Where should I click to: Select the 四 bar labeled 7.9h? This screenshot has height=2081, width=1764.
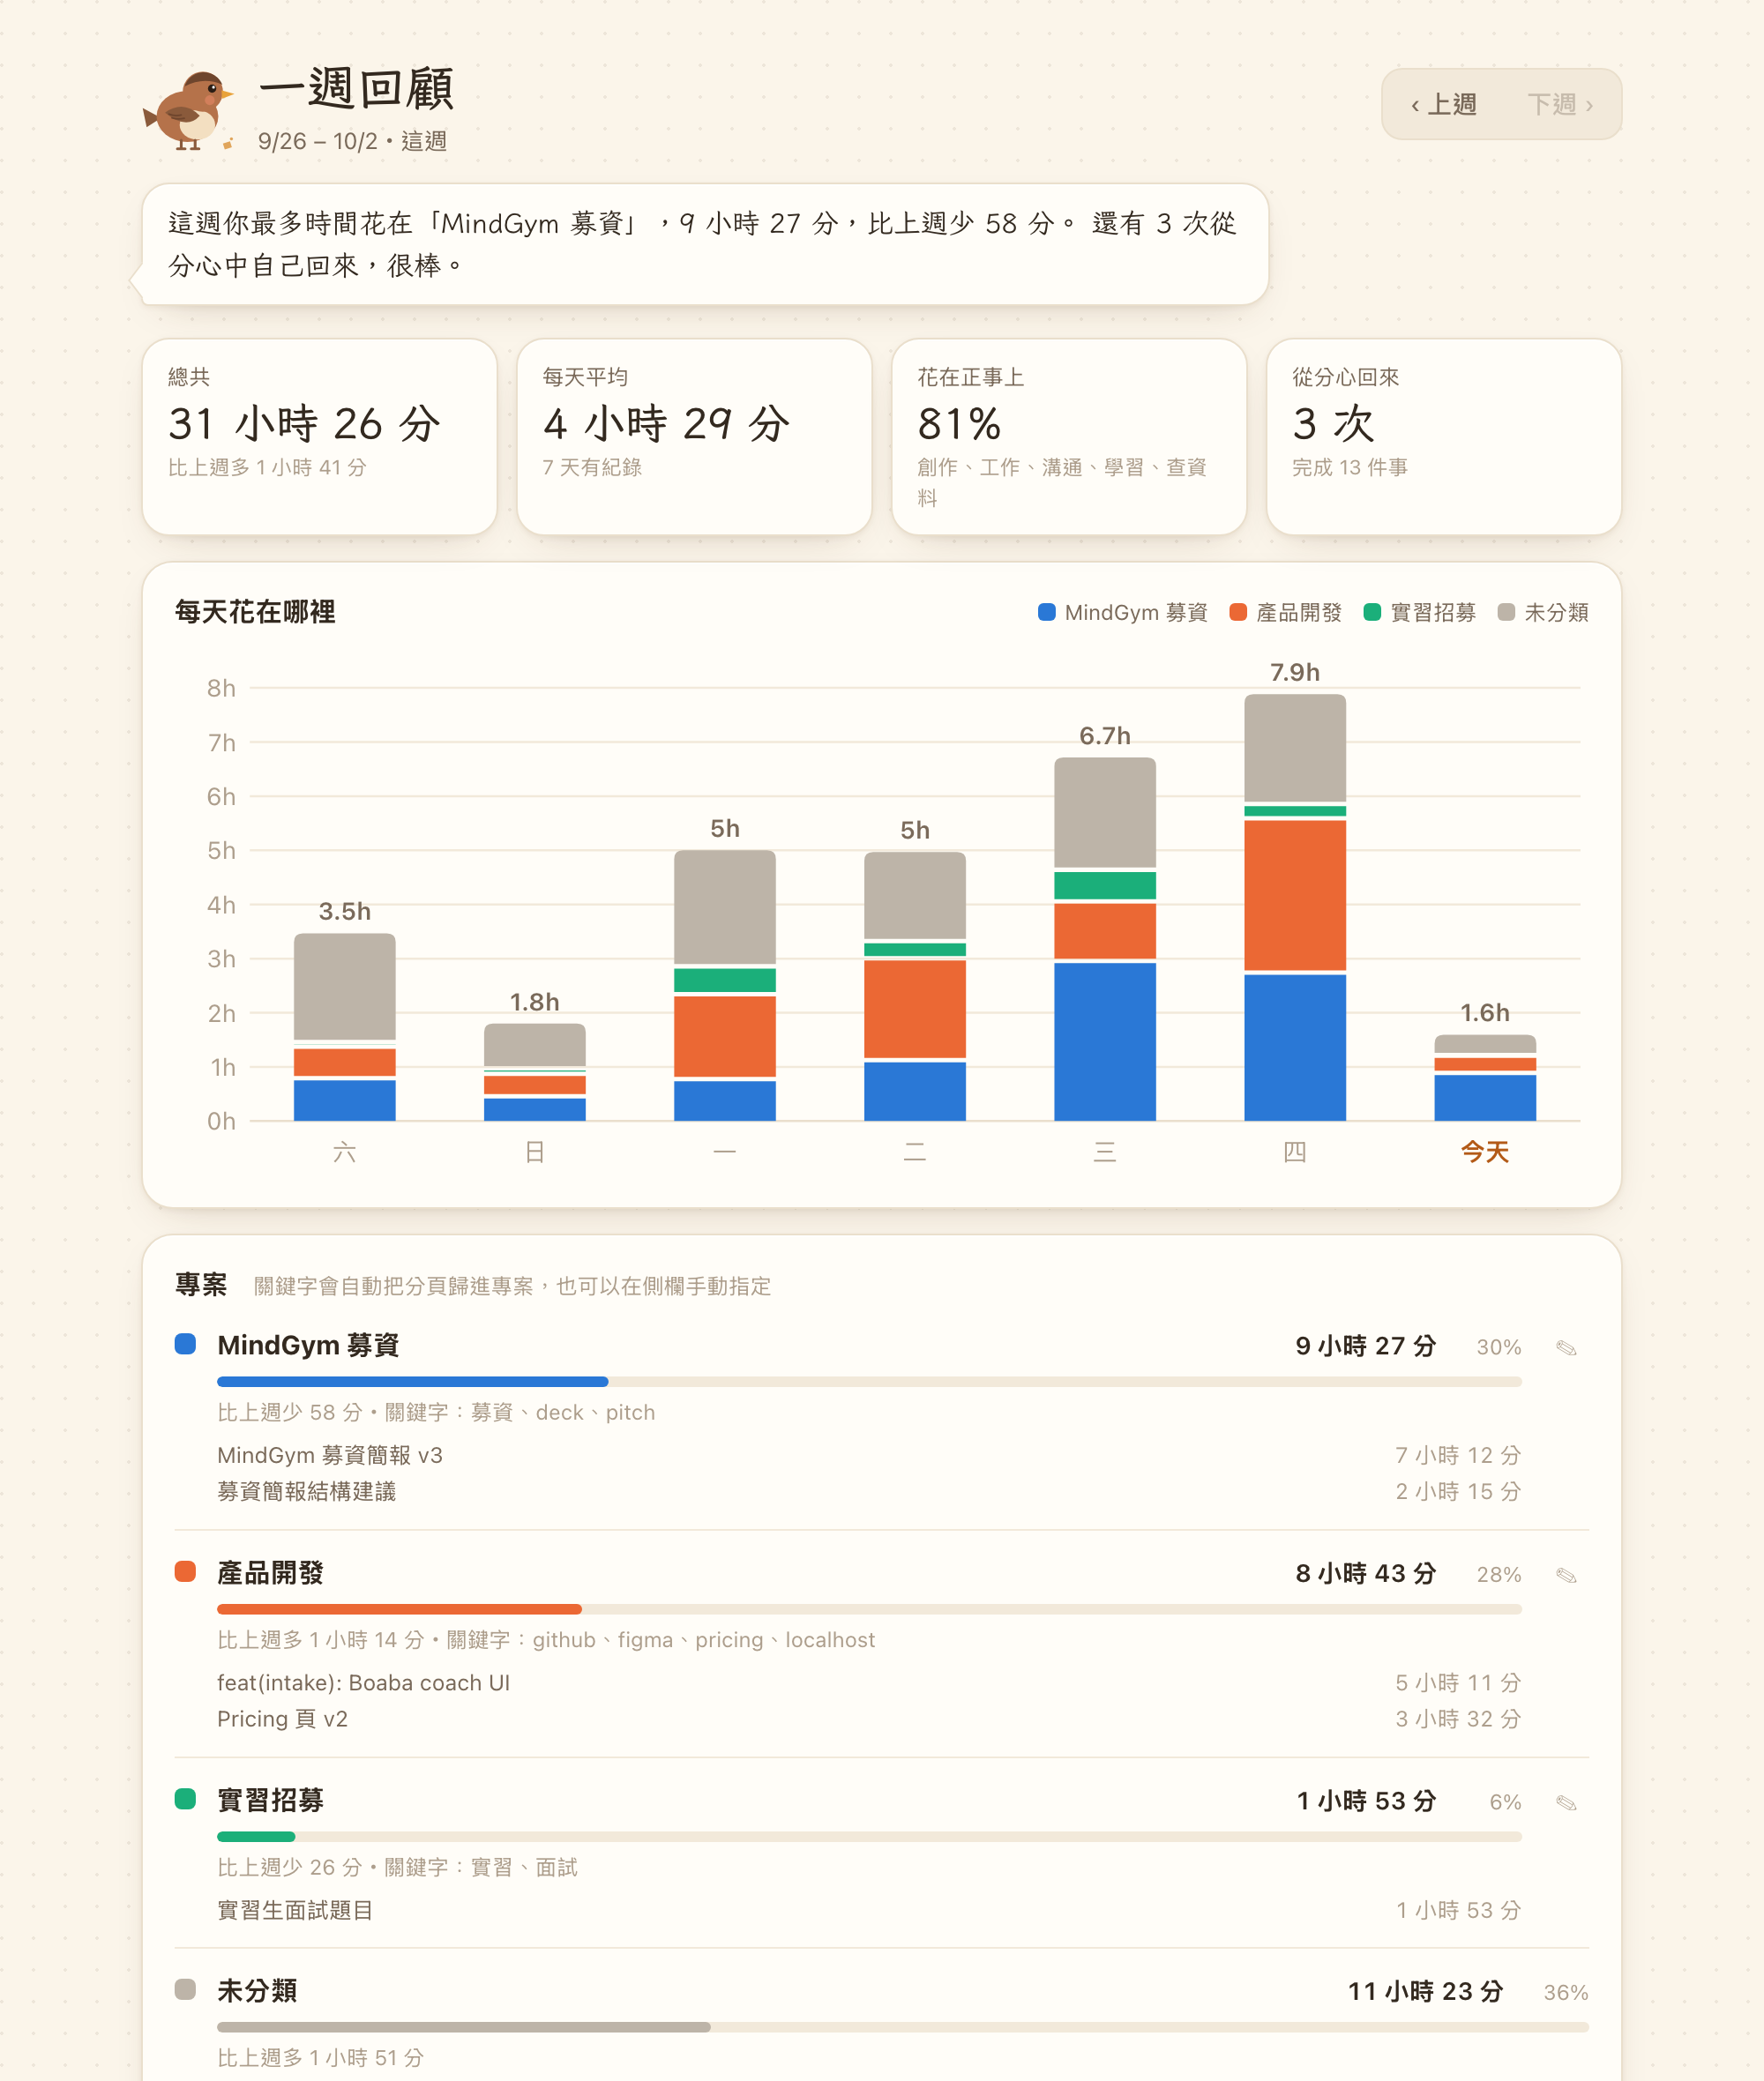(x=1295, y=907)
